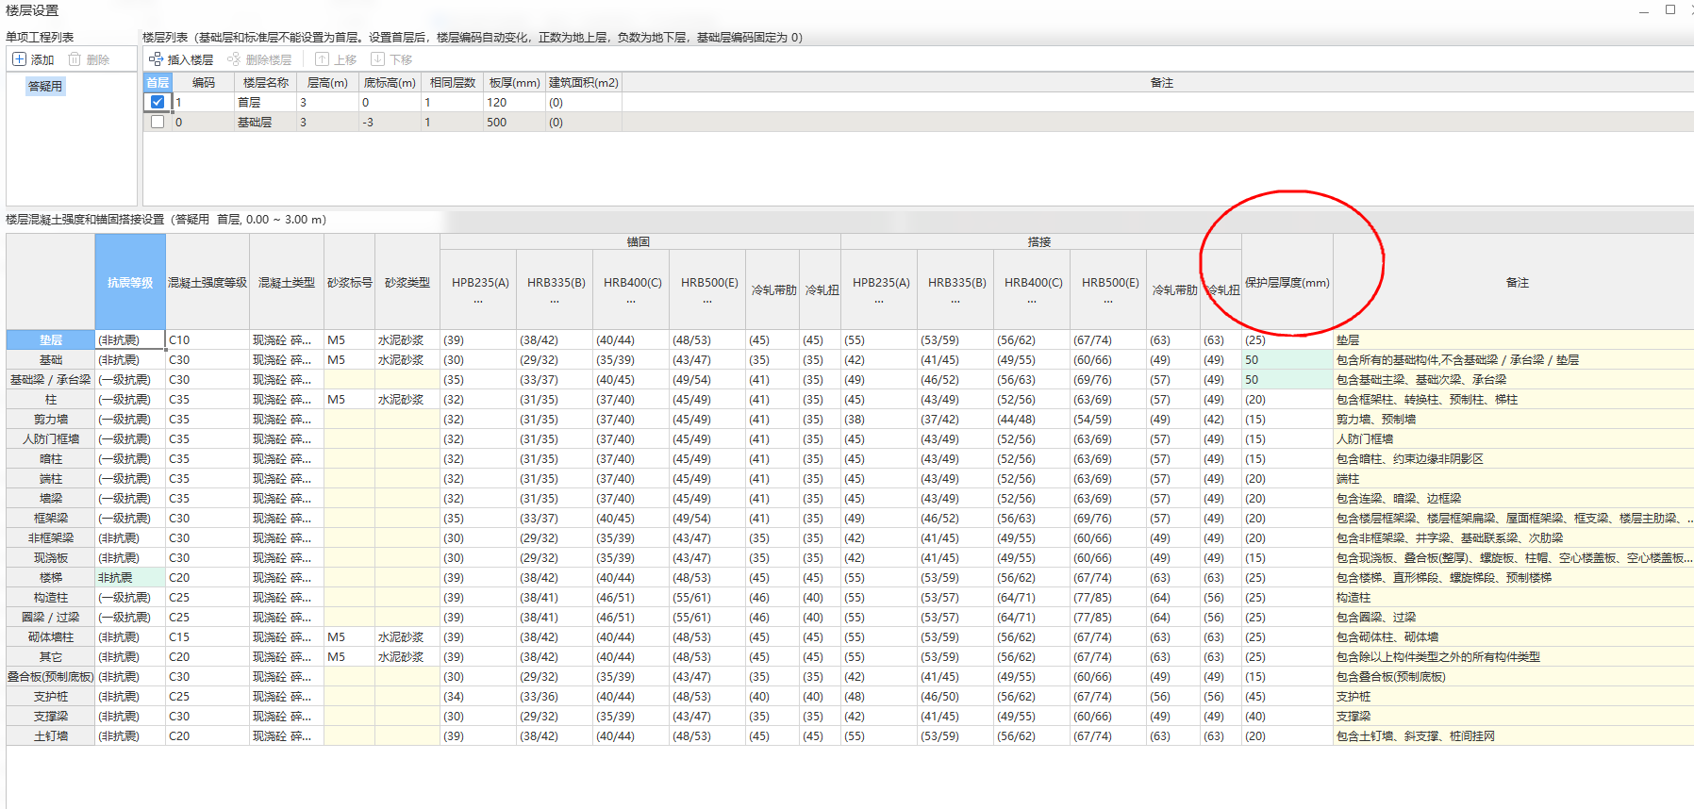1694x809 pixels.
Task: Select the 支护桩 row header
Action: point(51,696)
